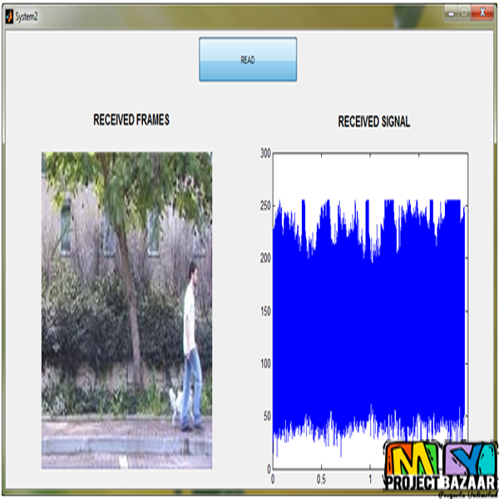Click the 250 tick label on the y-axis

pos(264,205)
